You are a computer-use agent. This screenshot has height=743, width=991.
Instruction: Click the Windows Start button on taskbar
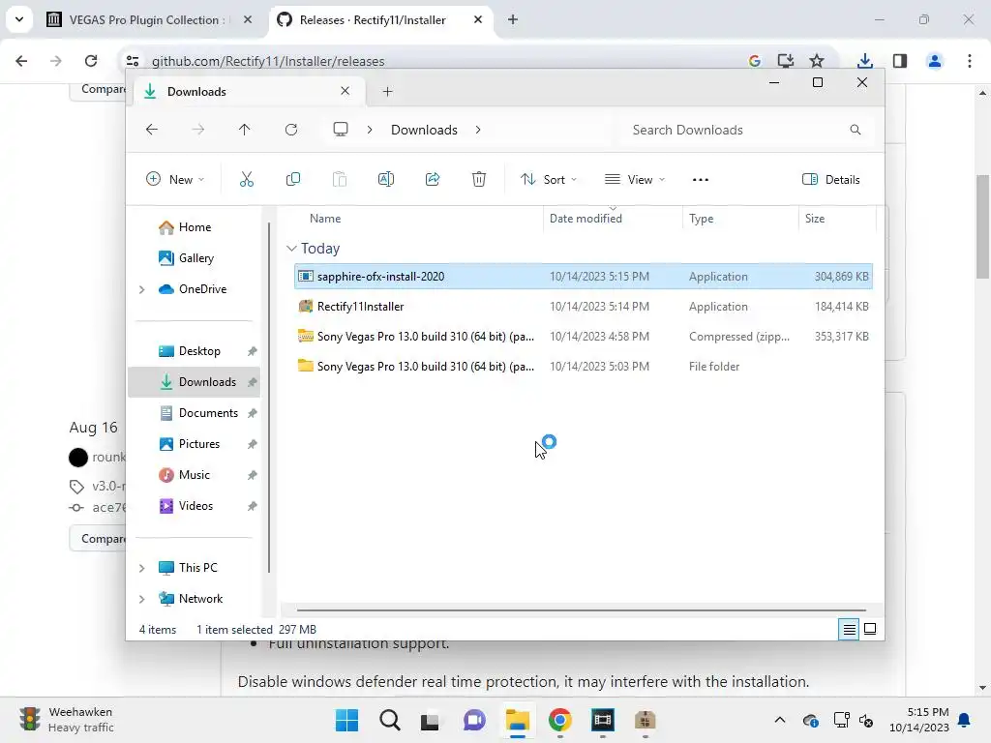(x=347, y=720)
